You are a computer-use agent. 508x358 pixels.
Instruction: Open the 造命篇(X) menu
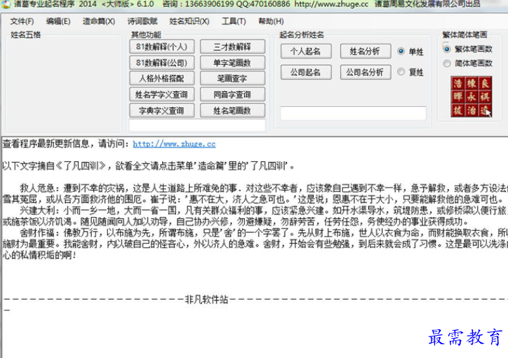pos(98,22)
